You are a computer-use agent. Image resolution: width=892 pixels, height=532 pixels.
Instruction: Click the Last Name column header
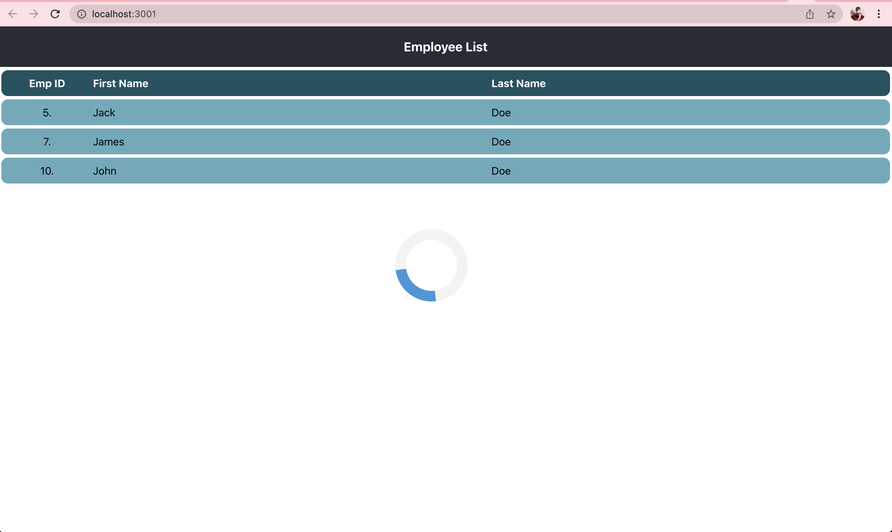point(519,83)
